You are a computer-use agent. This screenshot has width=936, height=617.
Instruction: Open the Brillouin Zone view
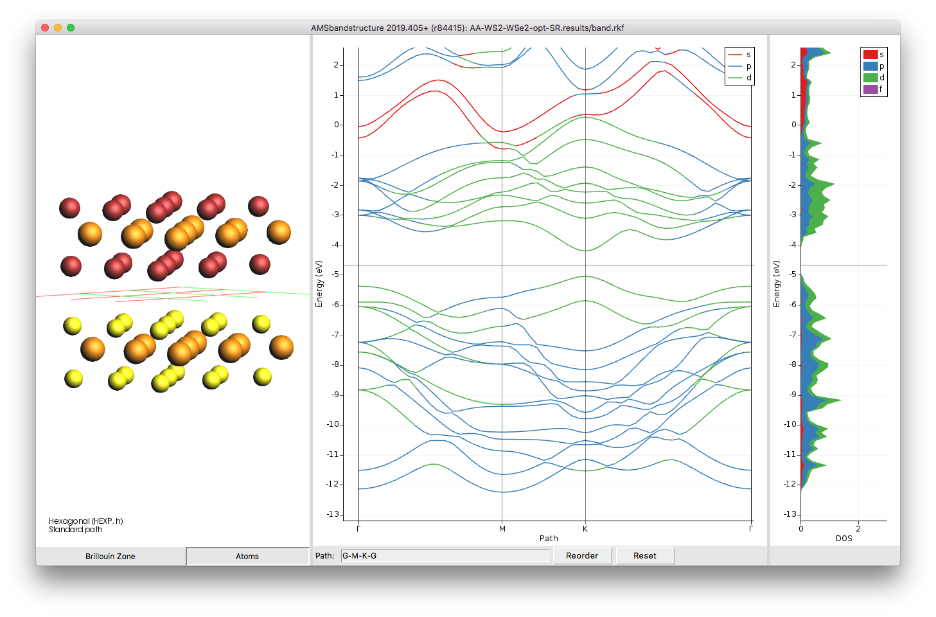tap(110, 556)
